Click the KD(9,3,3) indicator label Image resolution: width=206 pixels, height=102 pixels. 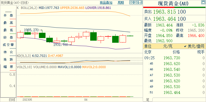coord(24,56)
